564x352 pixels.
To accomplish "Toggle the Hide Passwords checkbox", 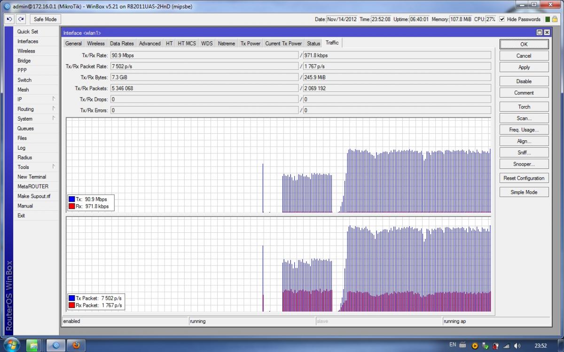I will click(x=502, y=19).
